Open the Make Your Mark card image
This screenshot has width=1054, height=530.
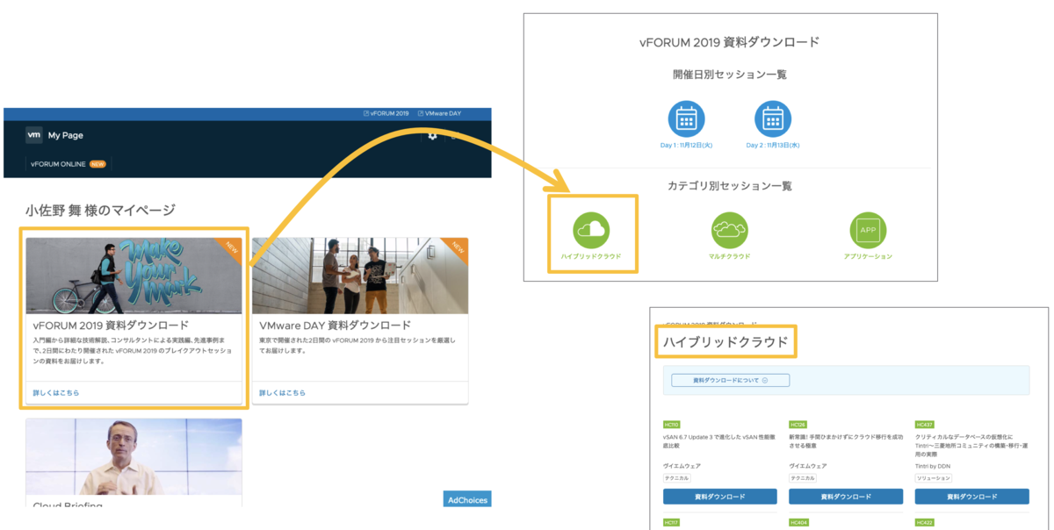coord(134,276)
